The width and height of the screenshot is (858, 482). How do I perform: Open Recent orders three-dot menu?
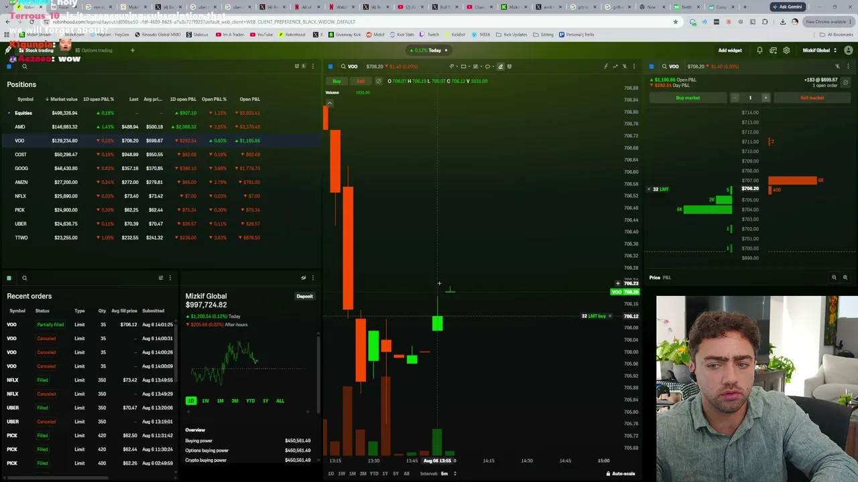(170, 278)
